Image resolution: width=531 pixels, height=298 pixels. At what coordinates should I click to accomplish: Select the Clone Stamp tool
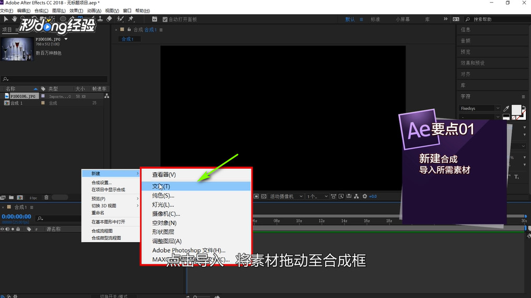click(100, 19)
